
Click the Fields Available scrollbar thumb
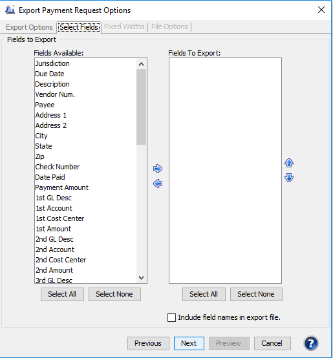141,107
